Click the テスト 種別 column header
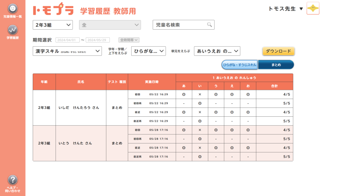349x196 pixels. (117, 82)
